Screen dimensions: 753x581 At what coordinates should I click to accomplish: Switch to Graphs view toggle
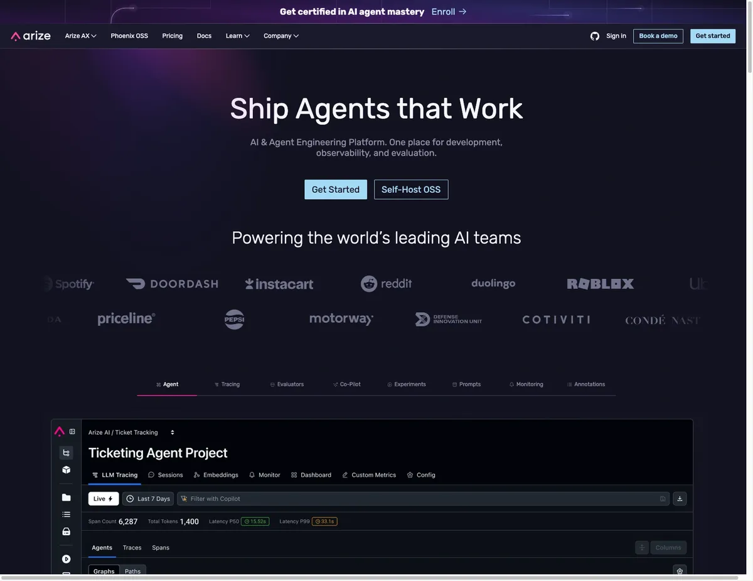104,571
